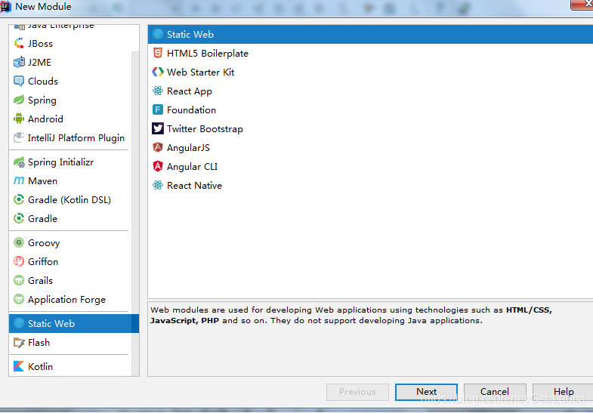Pick Web Starter Kit template
This screenshot has width=593, height=413.
pos(370,72)
